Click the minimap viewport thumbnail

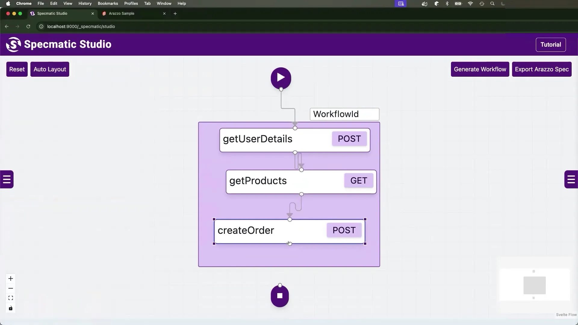[534, 285]
